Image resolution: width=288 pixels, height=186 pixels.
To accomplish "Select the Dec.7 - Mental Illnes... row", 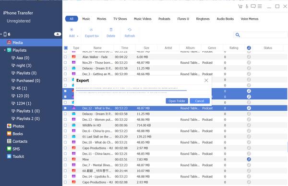I will point(175,165).
